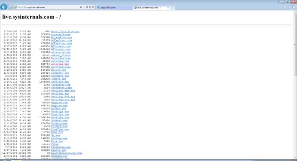Open a new blank tab

[x=172, y=8]
